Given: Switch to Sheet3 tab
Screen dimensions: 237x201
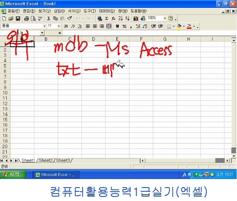Looking at the screenshot, I should pos(63,160).
